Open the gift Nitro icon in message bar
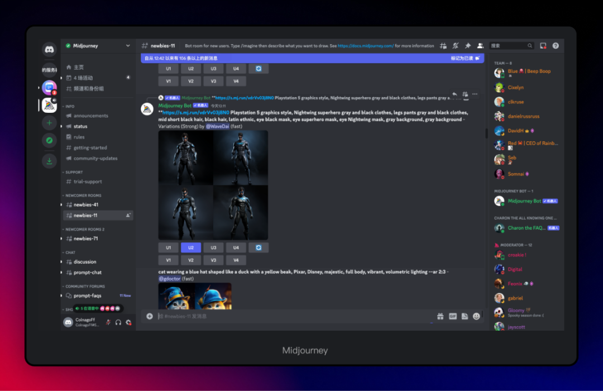 [x=441, y=316]
